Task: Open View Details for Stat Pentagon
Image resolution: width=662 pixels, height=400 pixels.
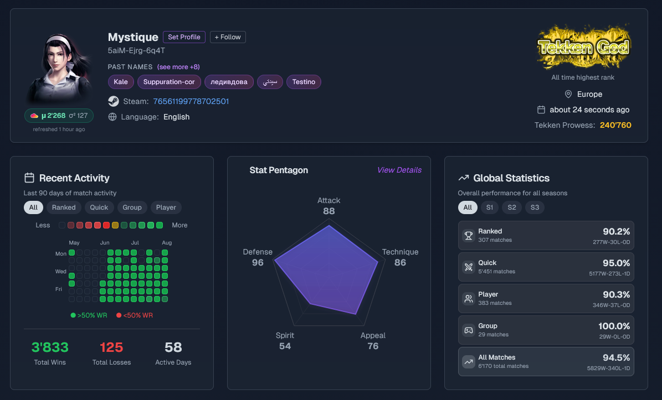Action: coord(399,170)
